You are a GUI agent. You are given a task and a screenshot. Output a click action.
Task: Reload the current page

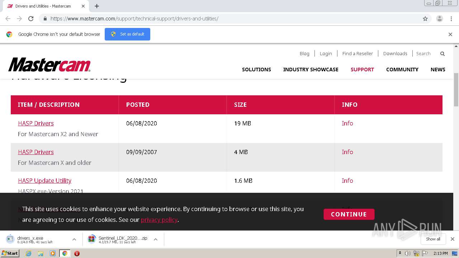coord(31,19)
